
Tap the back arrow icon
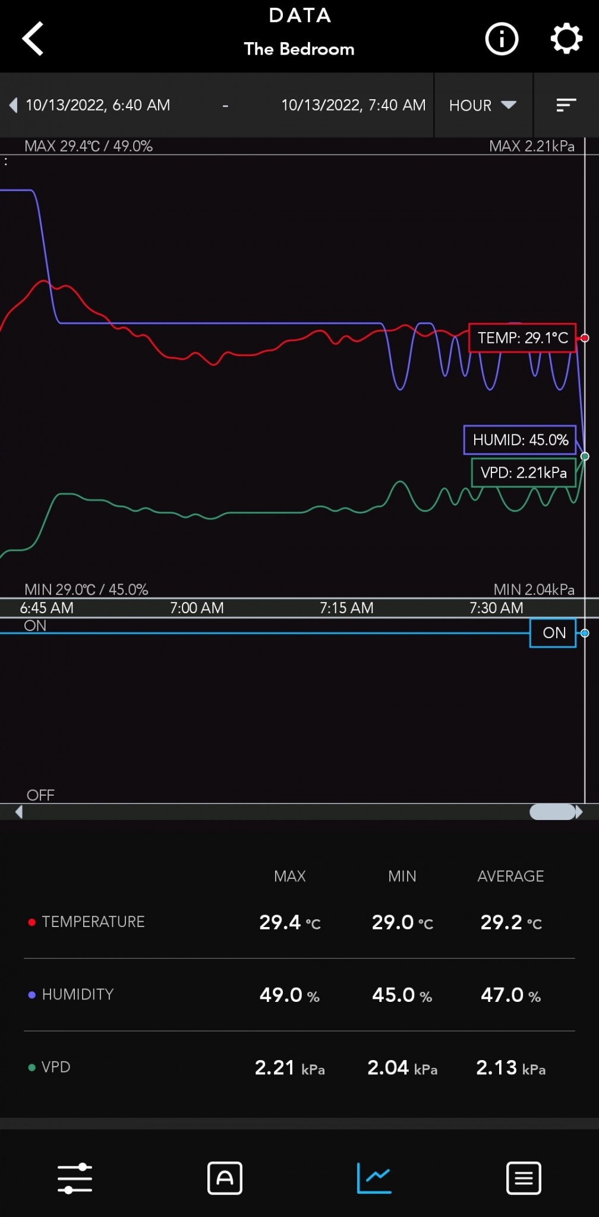click(x=33, y=39)
